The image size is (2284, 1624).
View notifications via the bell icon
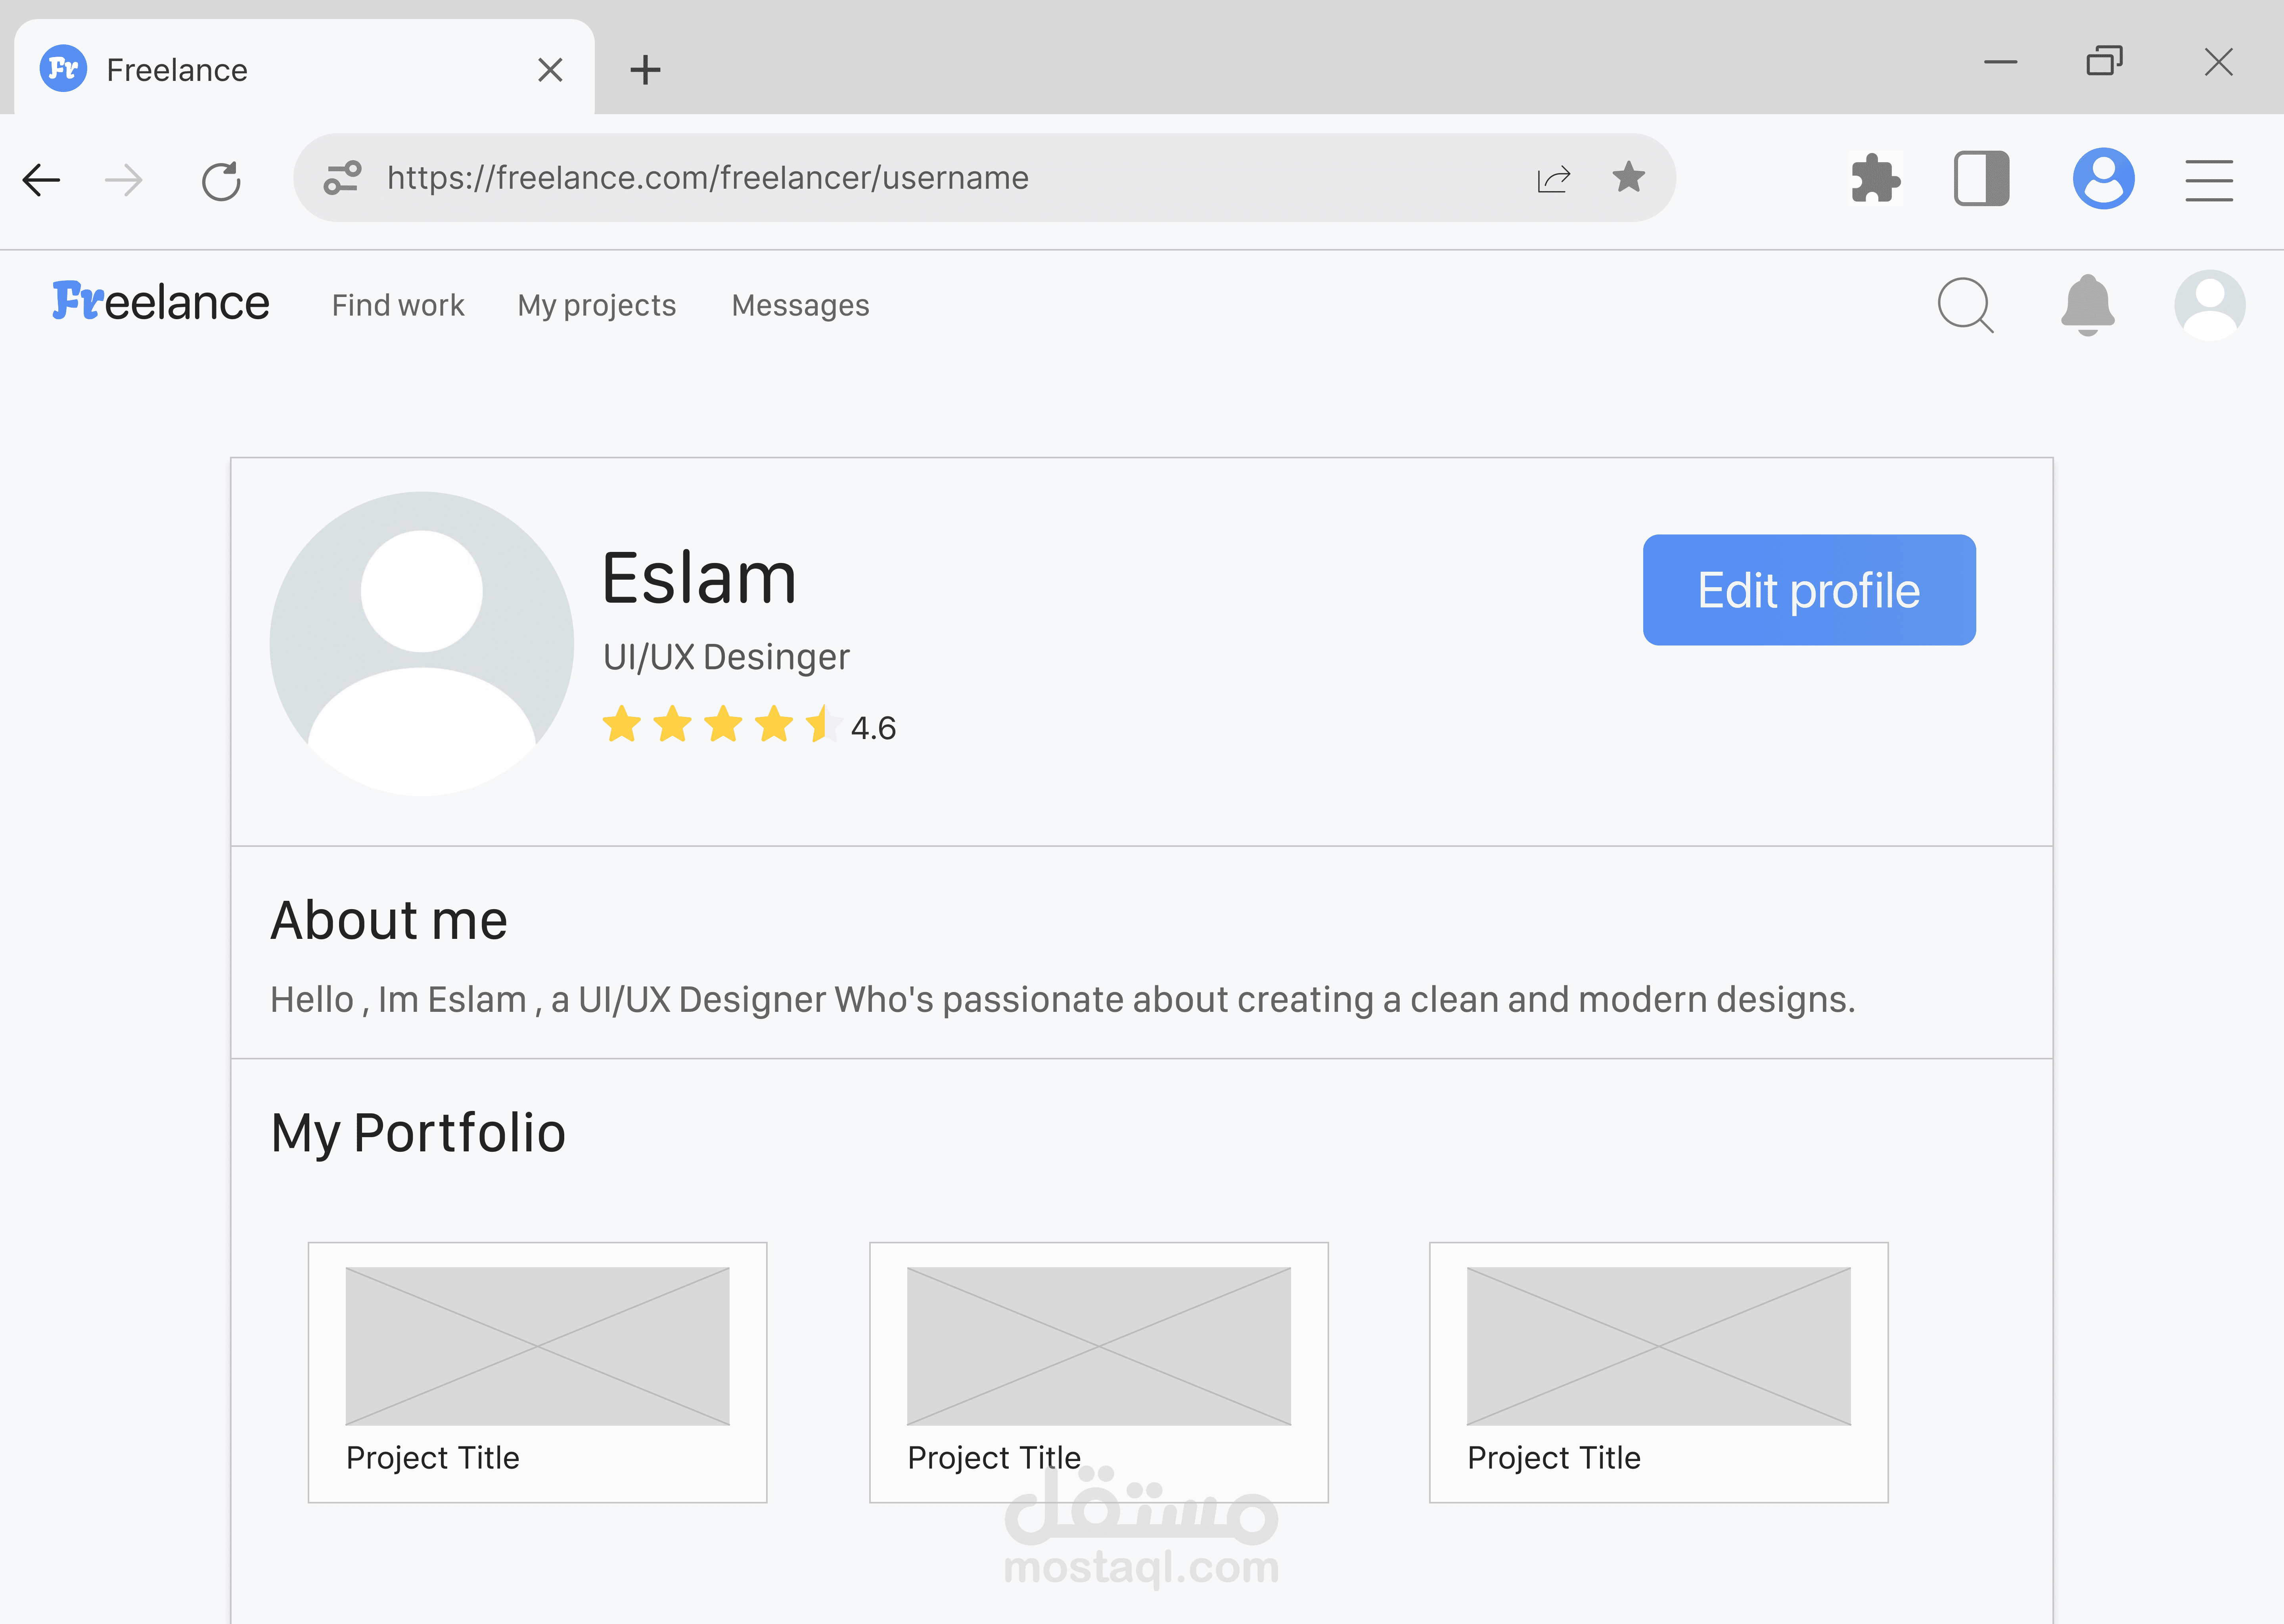pyautogui.click(x=2088, y=305)
